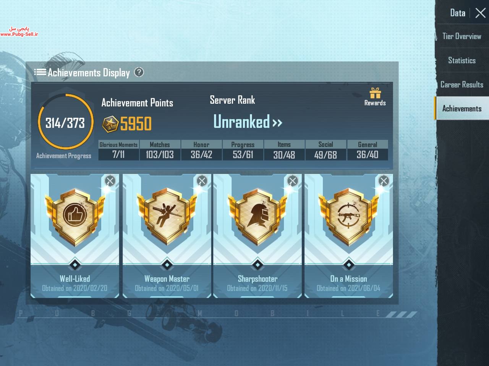Open the Honor 36/42 category
Image resolution: width=489 pixels, height=366 pixels.
point(201,150)
